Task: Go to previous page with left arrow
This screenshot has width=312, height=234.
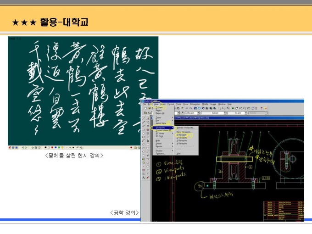Action: pos(23,147)
